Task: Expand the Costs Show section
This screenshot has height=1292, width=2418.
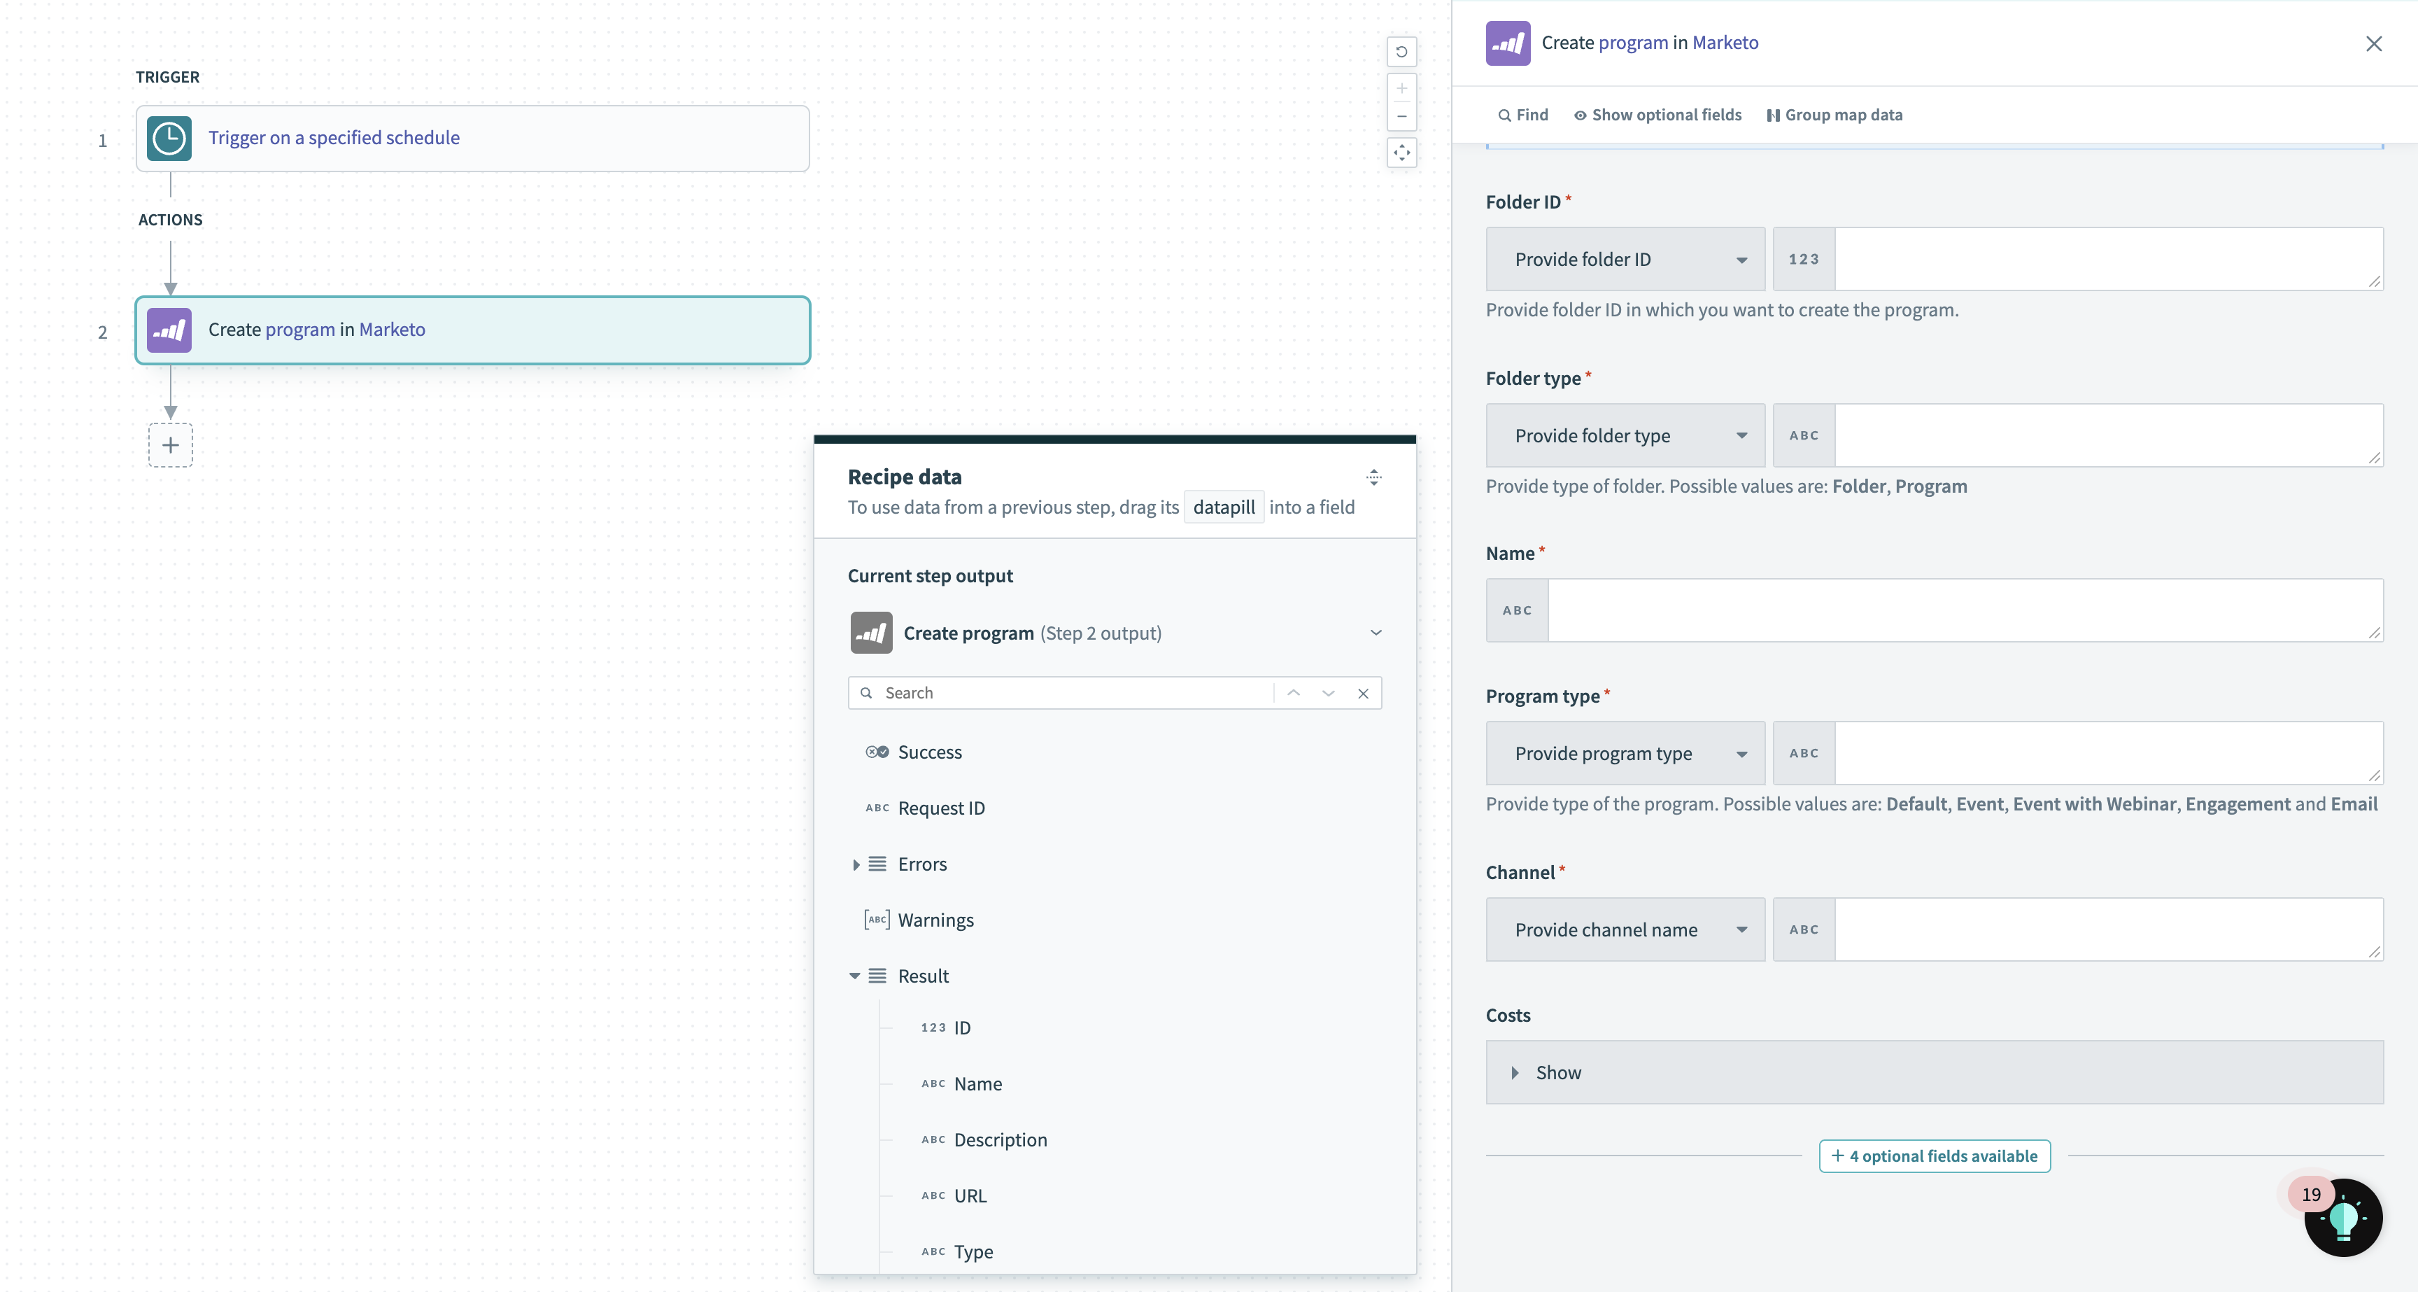Action: point(1934,1072)
